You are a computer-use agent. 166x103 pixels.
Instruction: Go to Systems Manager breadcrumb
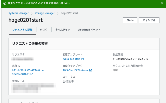coord(18,13)
